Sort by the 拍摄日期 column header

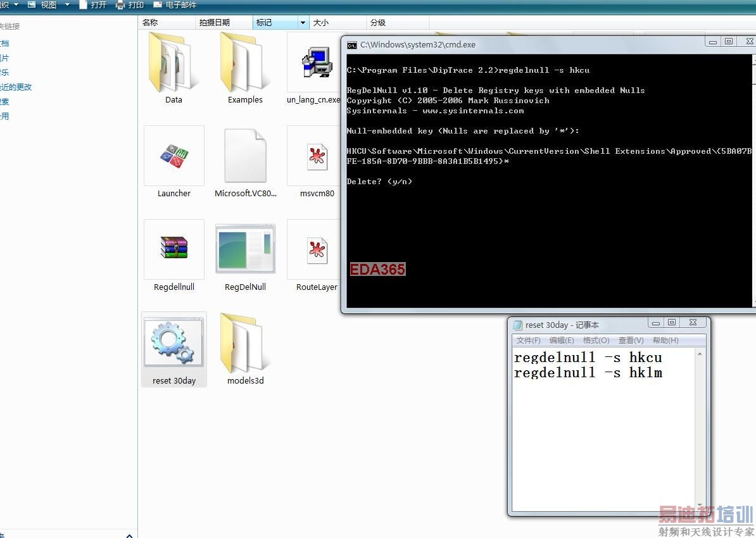224,22
